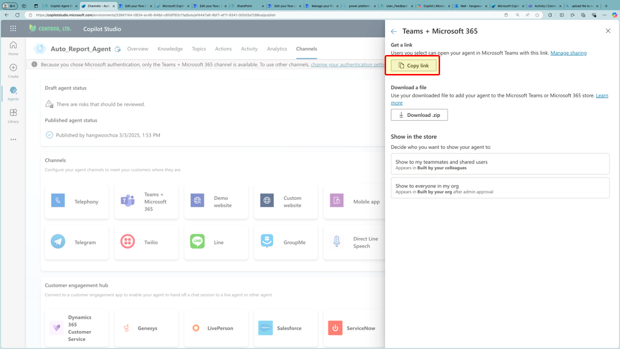Click the Demo website globe icon
The height and width of the screenshot is (349, 620).
coord(197,201)
